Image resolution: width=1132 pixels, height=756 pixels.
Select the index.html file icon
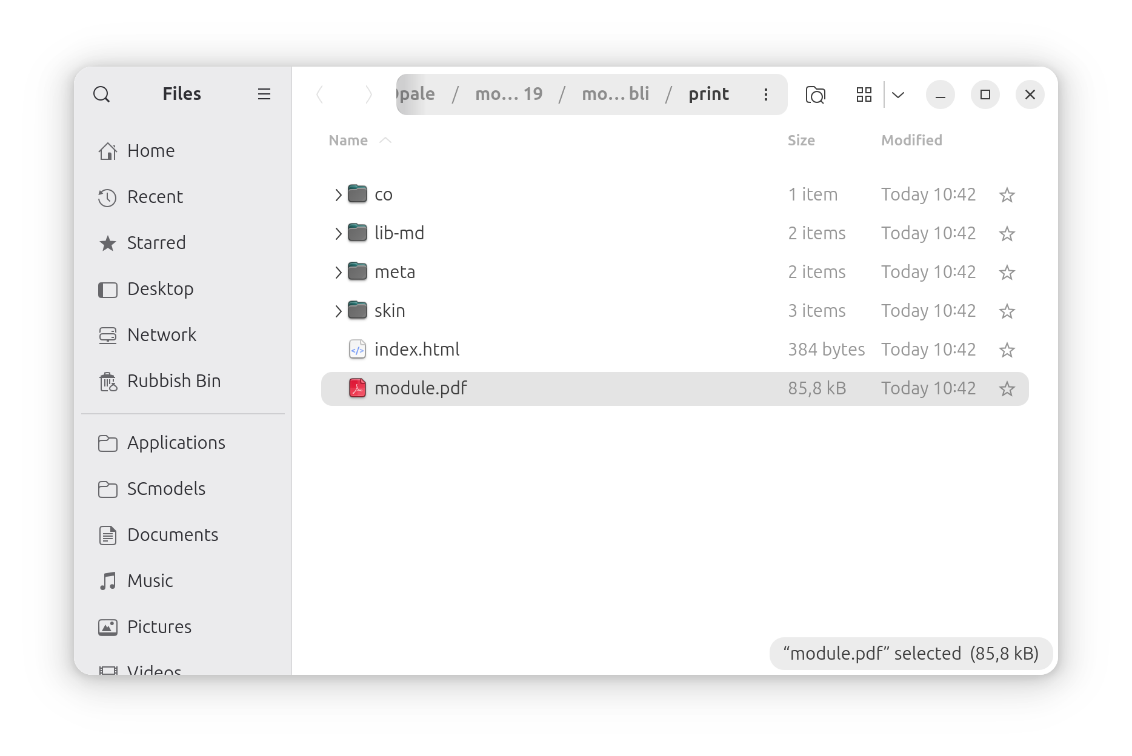(358, 350)
